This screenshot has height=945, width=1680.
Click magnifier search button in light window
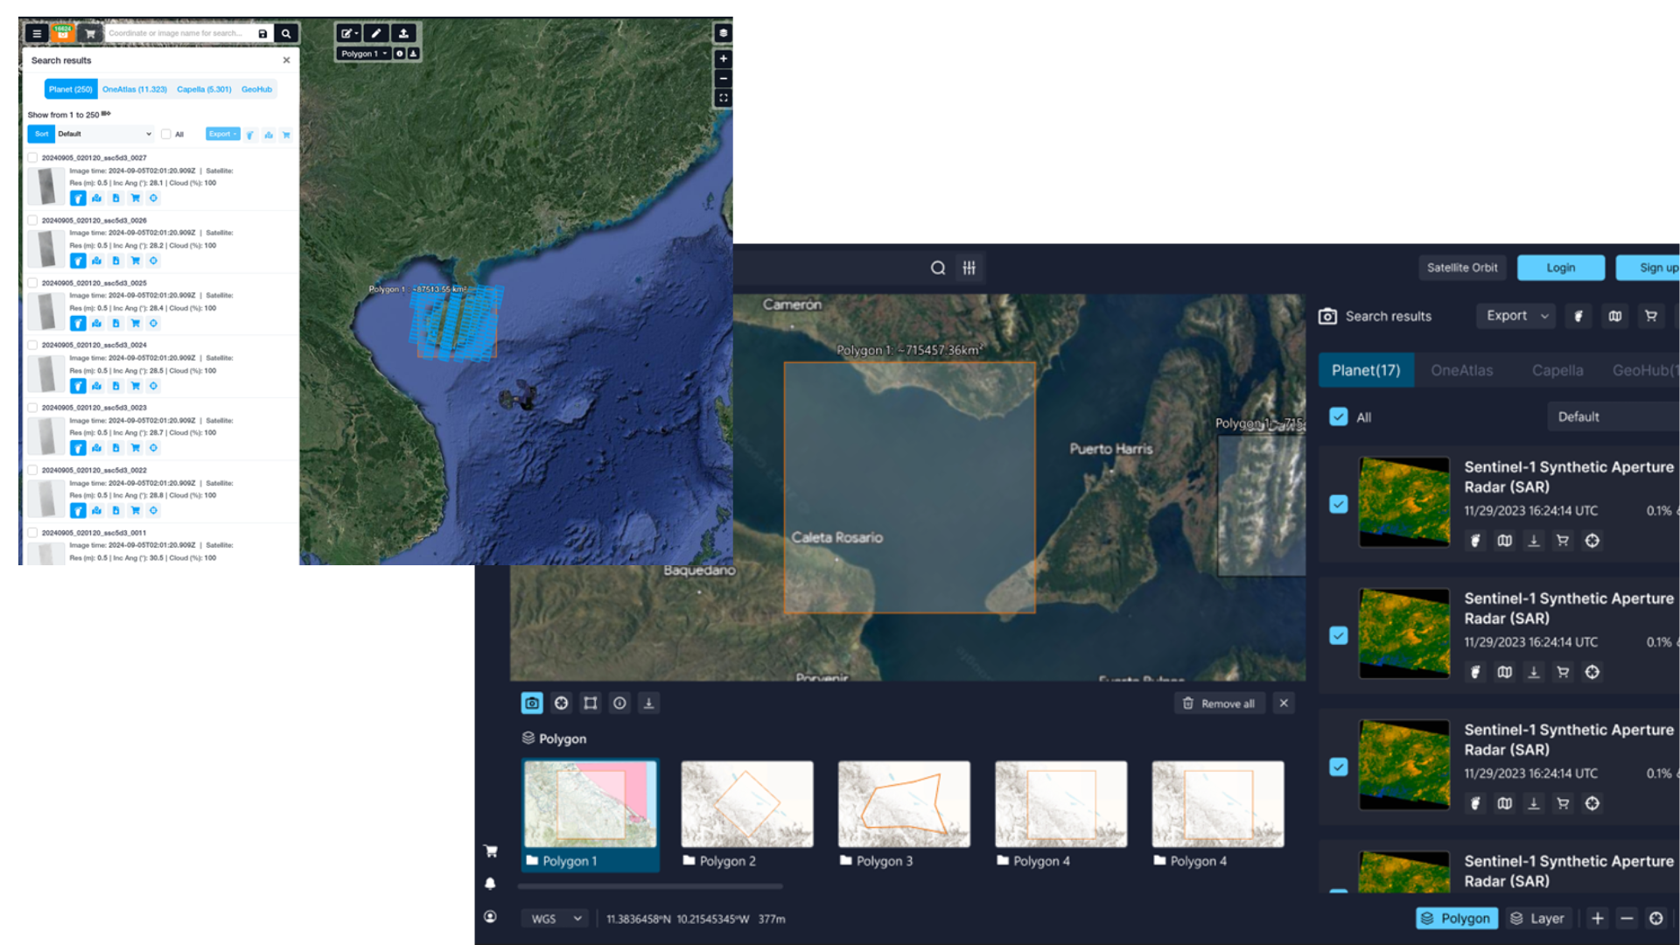point(286,33)
